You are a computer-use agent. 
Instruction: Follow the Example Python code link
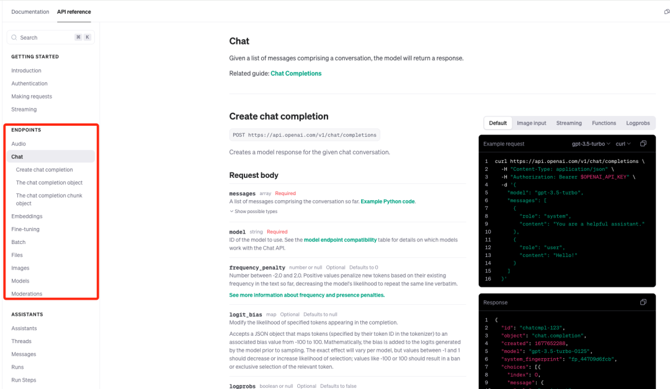tap(388, 201)
